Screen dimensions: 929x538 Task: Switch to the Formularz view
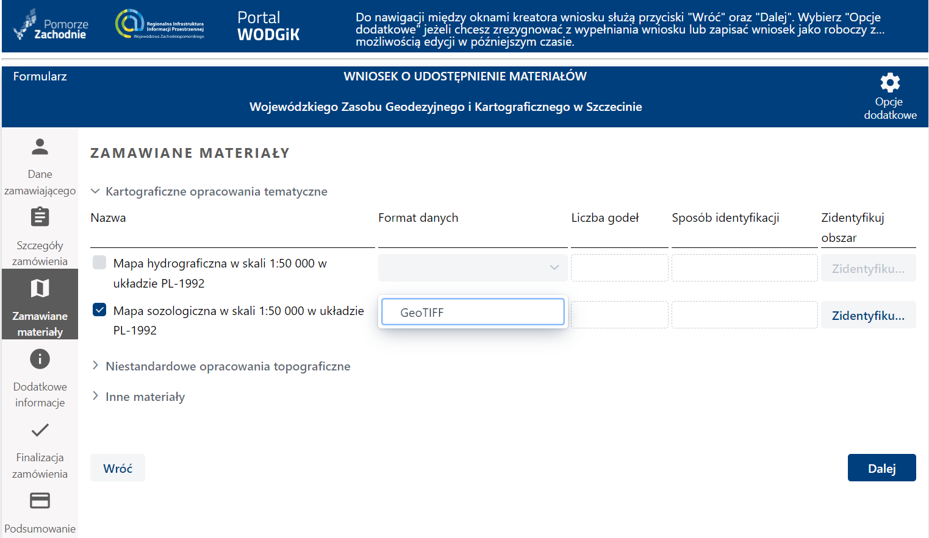pos(40,76)
